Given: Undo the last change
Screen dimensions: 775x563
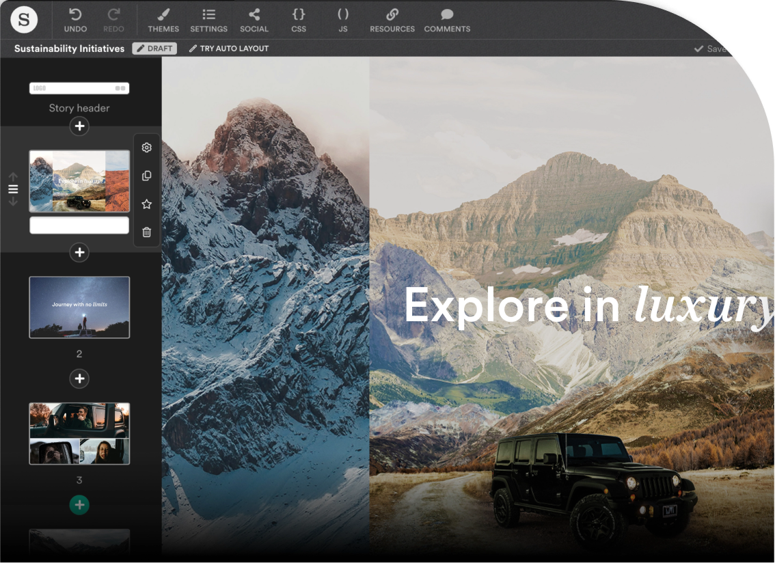Looking at the screenshot, I should (75, 19).
